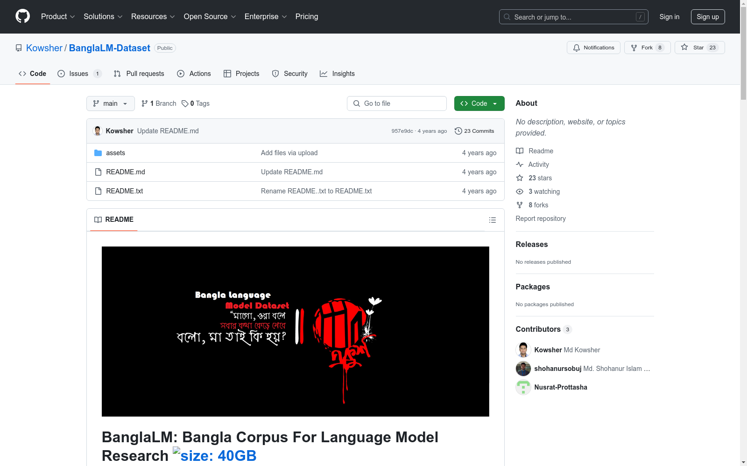Open the README outline list icon
The height and width of the screenshot is (466, 747).
493,220
